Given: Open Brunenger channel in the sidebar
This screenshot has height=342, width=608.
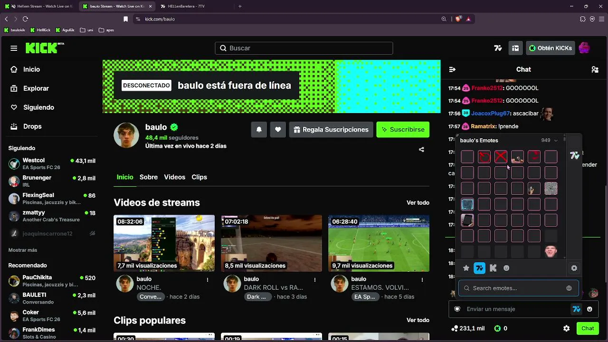Looking at the screenshot, I should [x=52, y=181].
